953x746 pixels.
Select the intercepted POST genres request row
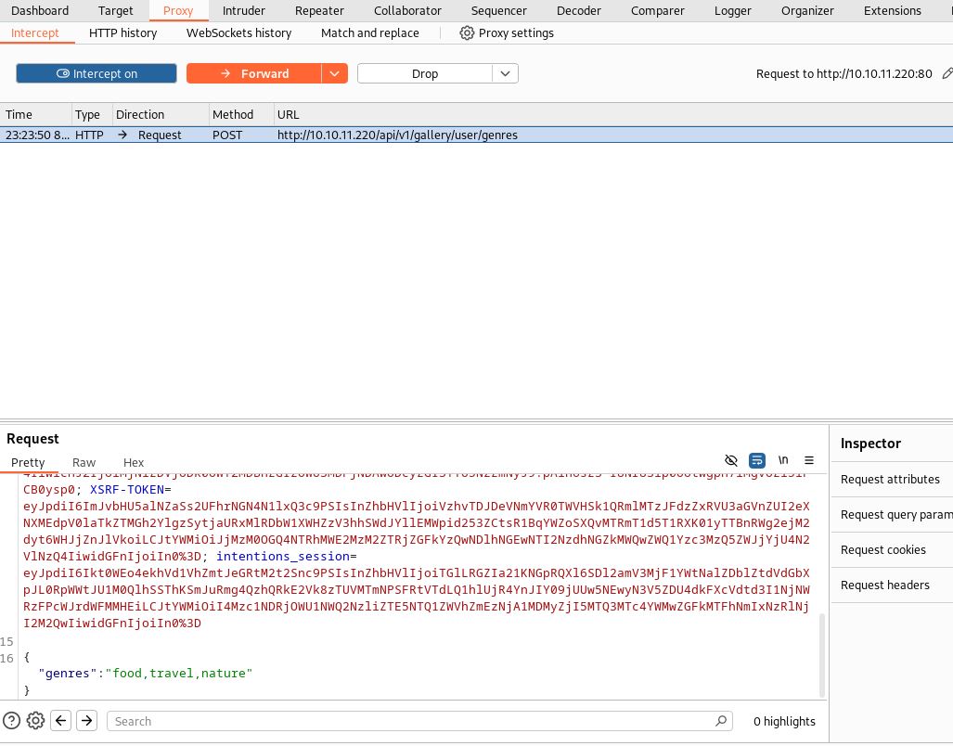coord(477,135)
